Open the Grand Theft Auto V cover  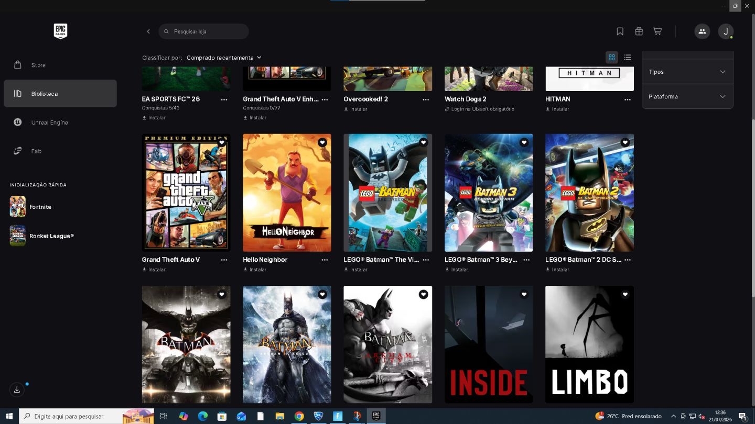click(186, 193)
